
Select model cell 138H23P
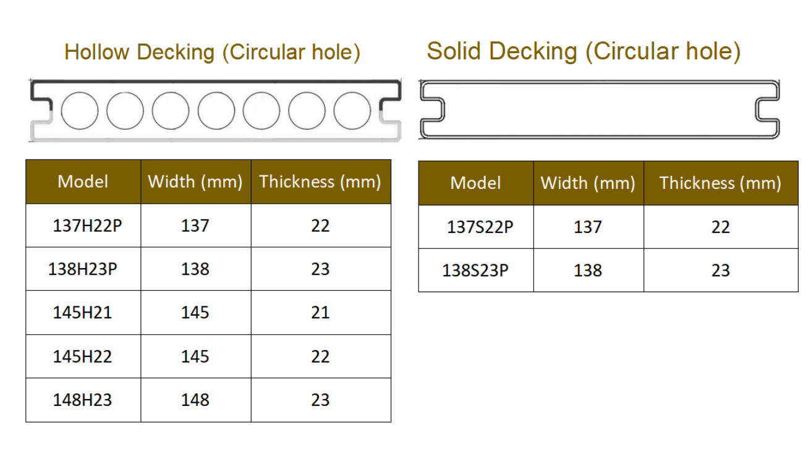[x=83, y=269]
